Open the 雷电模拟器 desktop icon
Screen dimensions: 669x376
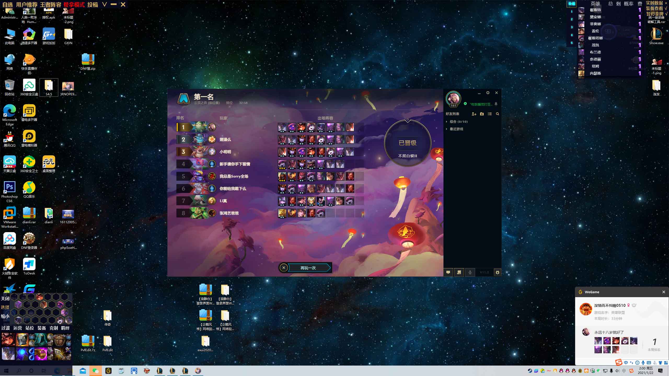pyautogui.click(x=29, y=138)
